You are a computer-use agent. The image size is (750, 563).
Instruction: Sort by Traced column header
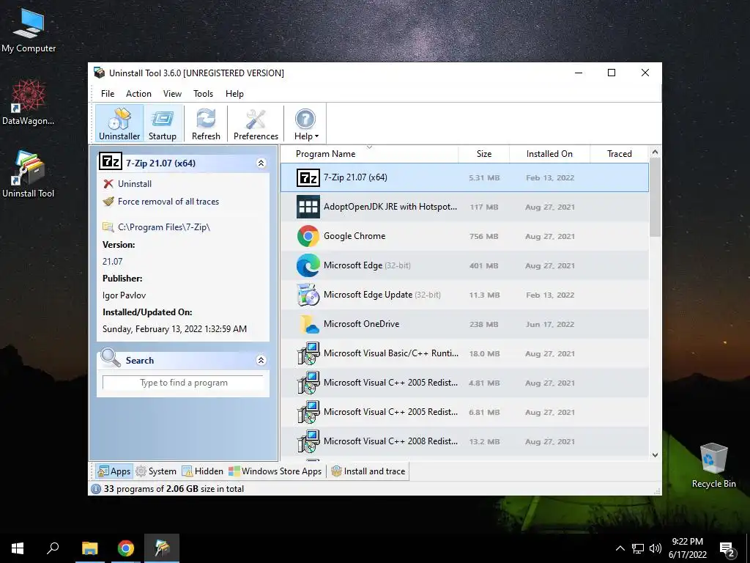coord(620,154)
